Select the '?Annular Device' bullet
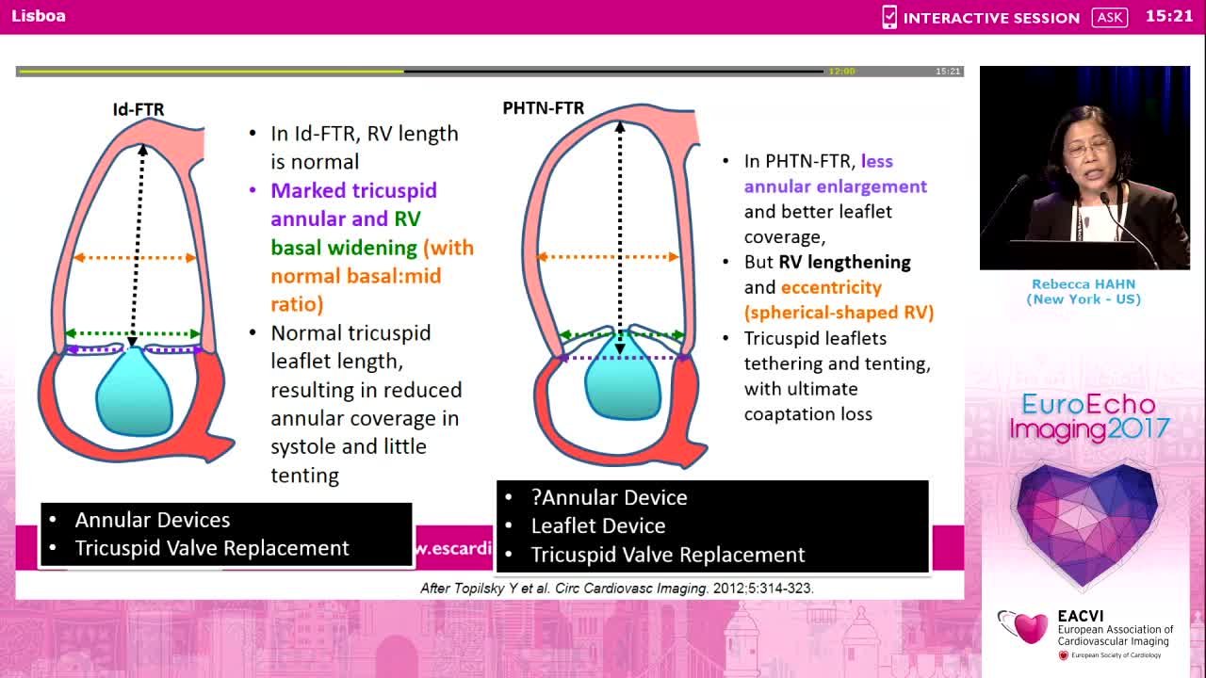 pyautogui.click(x=609, y=497)
